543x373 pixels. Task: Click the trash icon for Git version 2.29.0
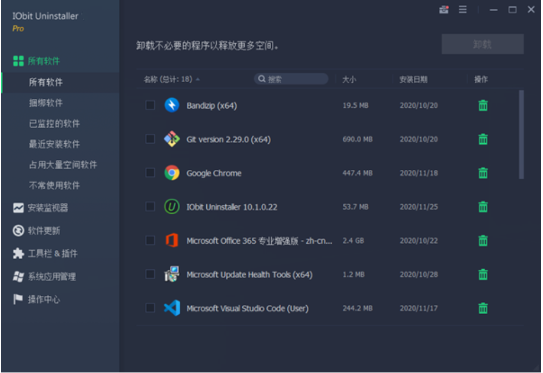483,139
